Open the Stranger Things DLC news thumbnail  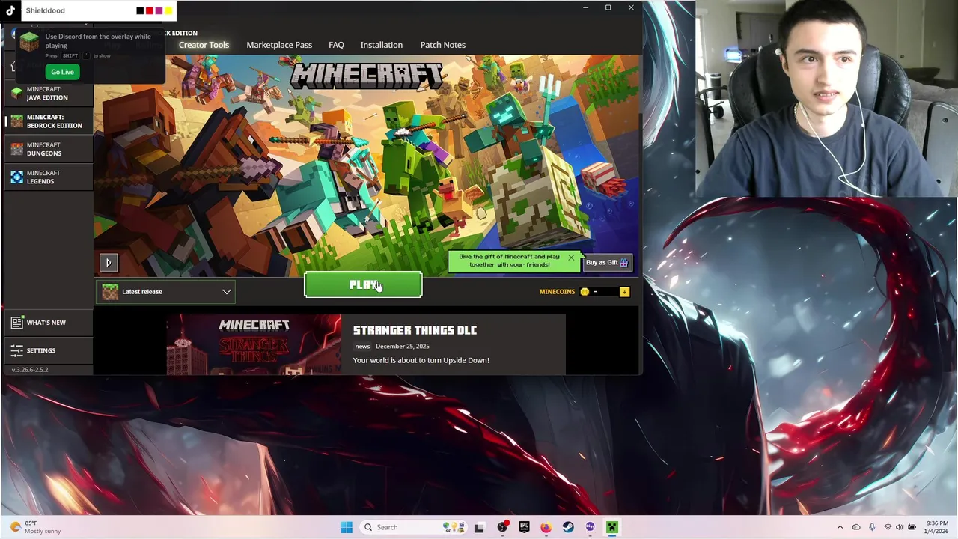(x=254, y=344)
